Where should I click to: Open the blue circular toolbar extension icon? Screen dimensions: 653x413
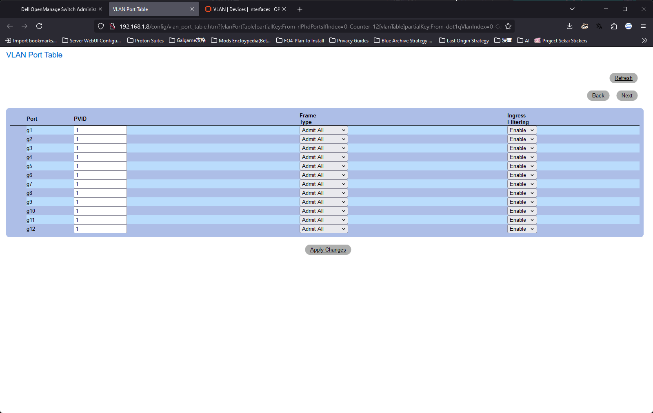coord(629,26)
